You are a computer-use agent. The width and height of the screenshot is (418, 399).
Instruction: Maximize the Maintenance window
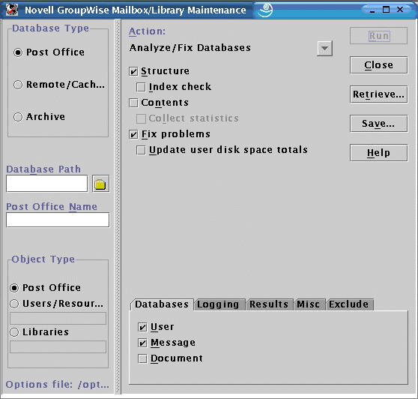(x=386, y=10)
